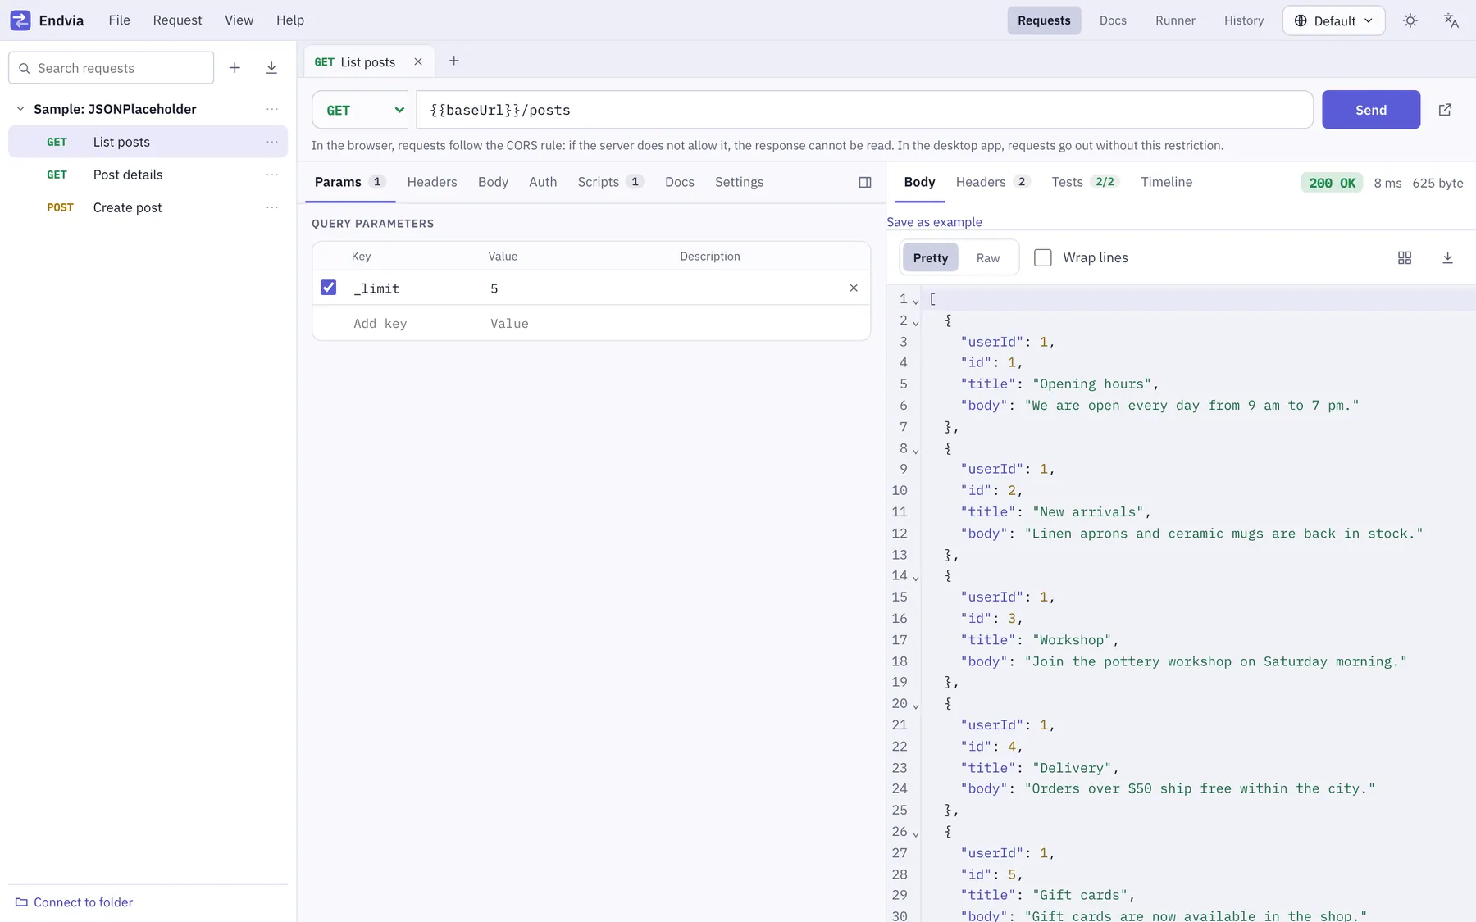
Task: Switch to the Headers request tab
Action: pos(432,182)
